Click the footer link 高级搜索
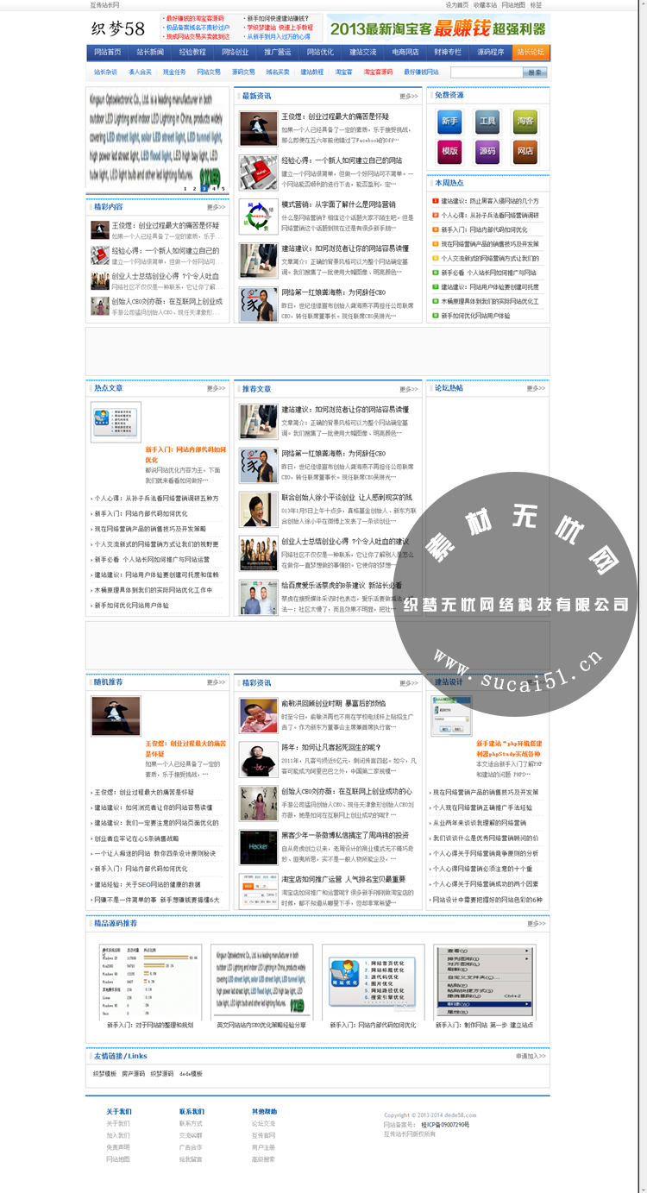This screenshot has width=647, height=1193. coord(264,1159)
